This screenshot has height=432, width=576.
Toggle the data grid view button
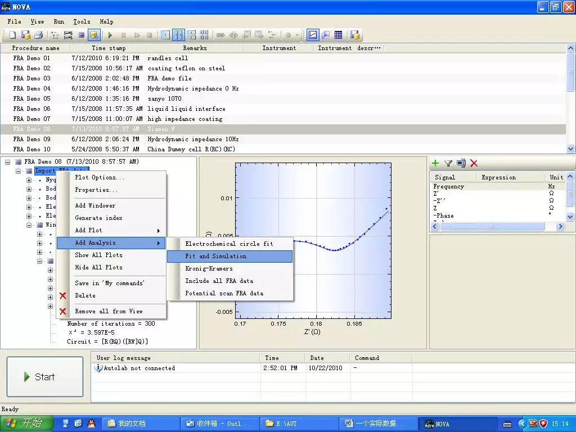pyautogui.click(x=338, y=35)
